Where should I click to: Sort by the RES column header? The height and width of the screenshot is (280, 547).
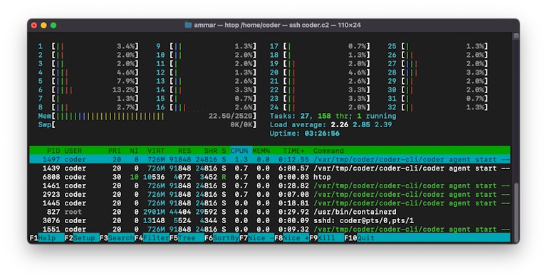point(184,151)
